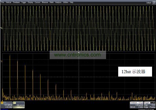Open the M1 memory trace descriptor box

19,105
